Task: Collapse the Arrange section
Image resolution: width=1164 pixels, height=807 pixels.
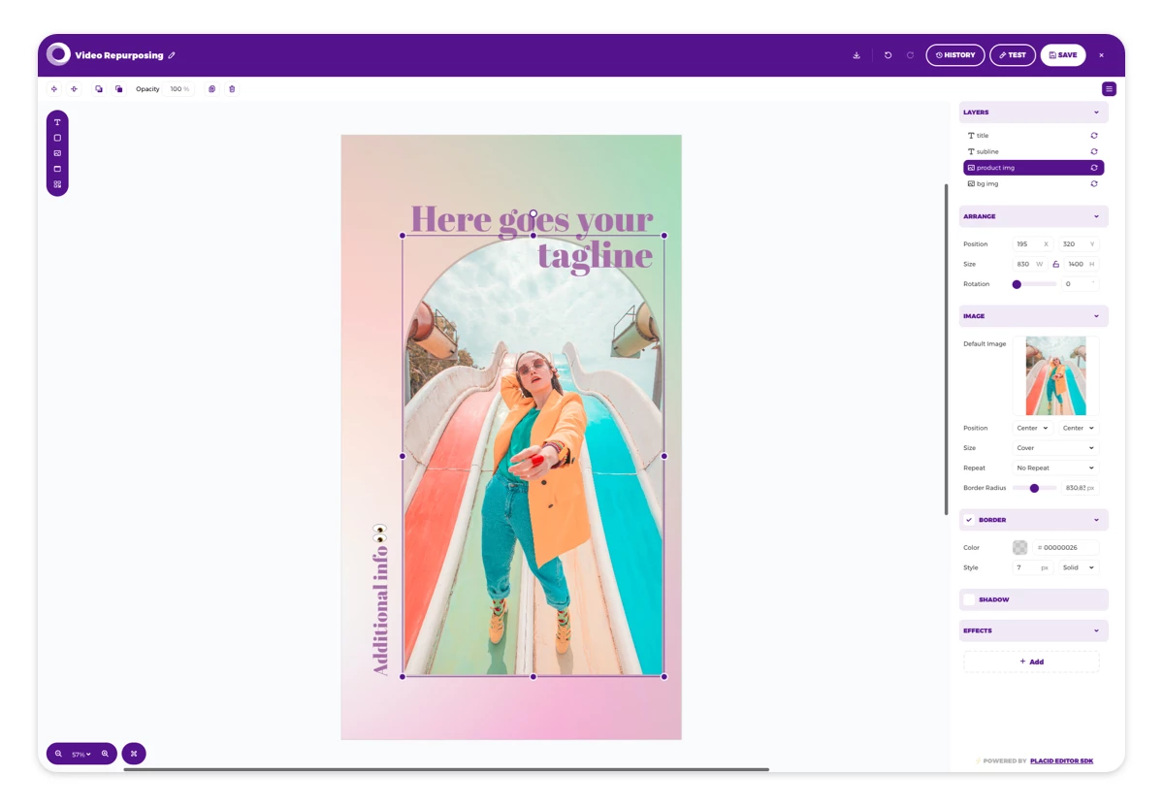Action: (x=1096, y=216)
